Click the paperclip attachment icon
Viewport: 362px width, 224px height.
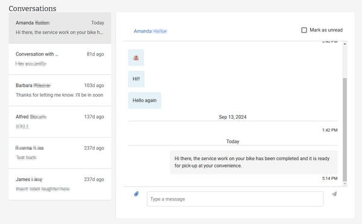(x=136, y=194)
